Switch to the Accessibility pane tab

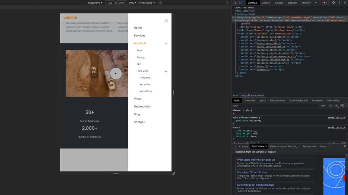click(333, 101)
